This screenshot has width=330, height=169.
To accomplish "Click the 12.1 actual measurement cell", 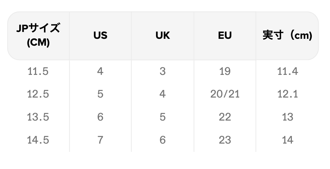I will pyautogui.click(x=287, y=94).
